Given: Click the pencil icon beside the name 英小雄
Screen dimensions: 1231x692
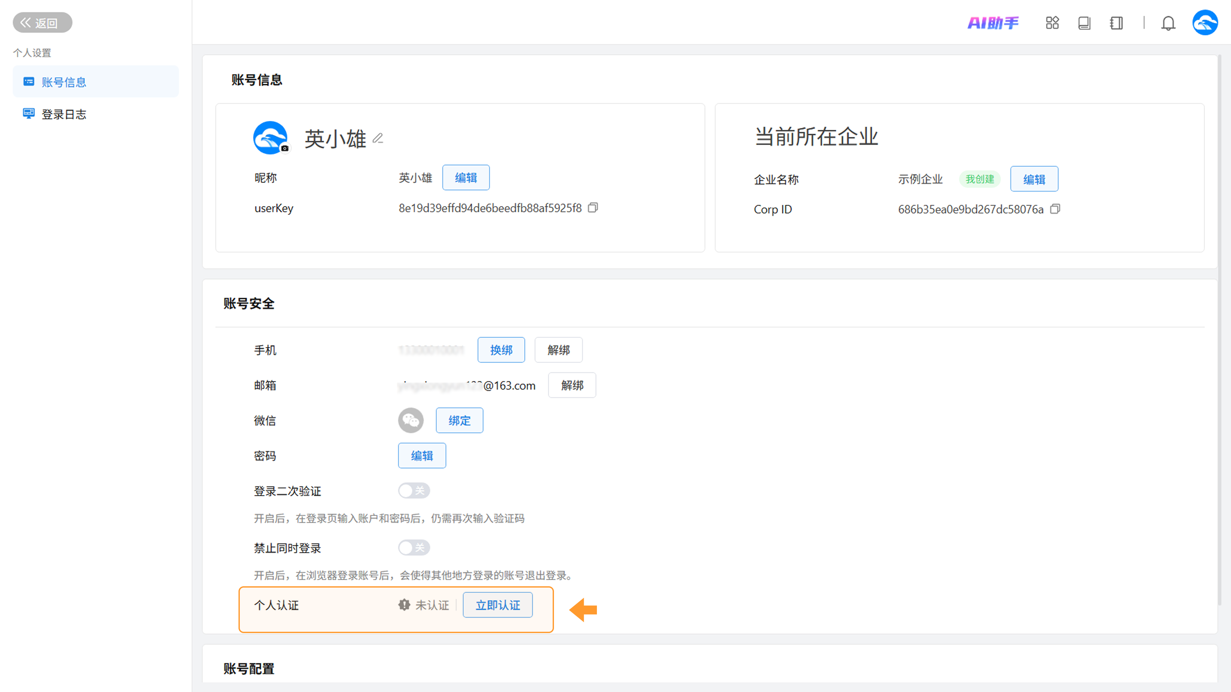Looking at the screenshot, I should coord(378,138).
